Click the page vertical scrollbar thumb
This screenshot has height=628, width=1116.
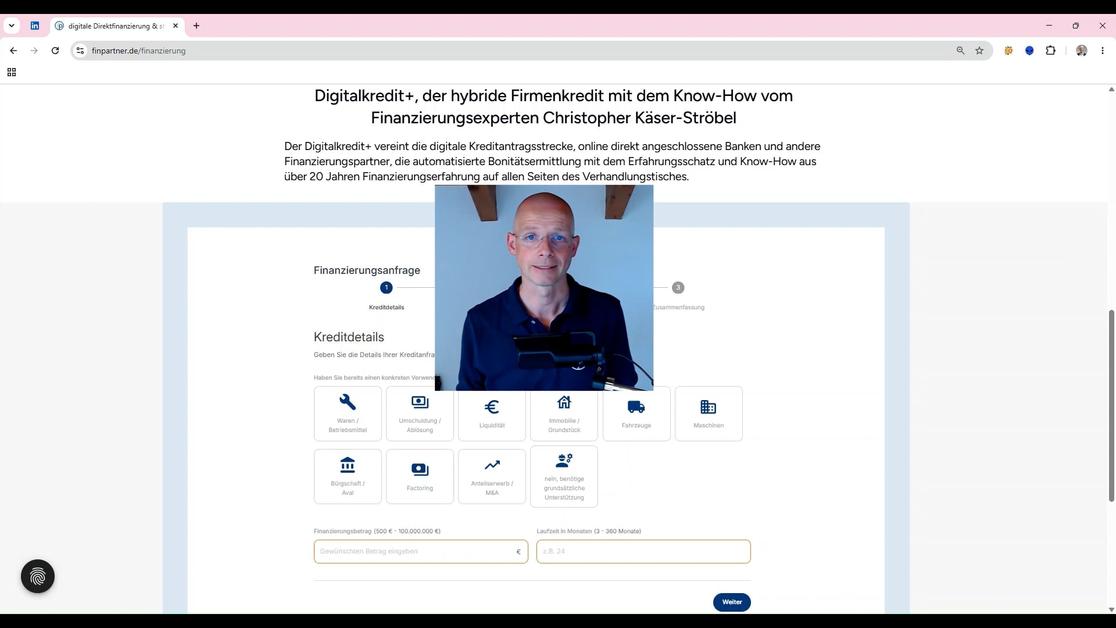1111,405
